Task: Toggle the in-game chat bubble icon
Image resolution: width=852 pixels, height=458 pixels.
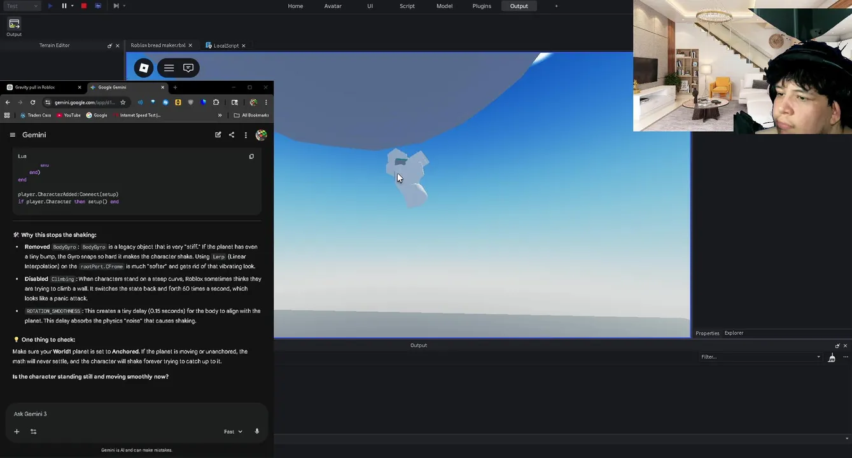Action: click(x=188, y=68)
